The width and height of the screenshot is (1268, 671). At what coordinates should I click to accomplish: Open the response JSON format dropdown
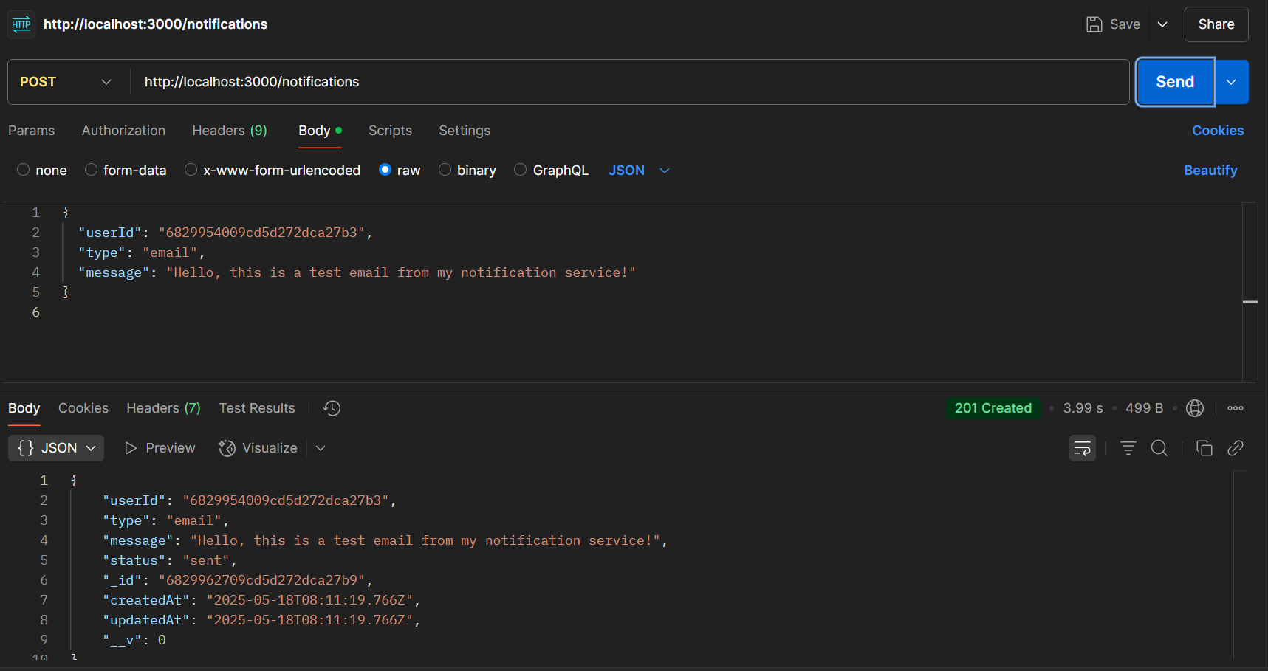click(56, 448)
